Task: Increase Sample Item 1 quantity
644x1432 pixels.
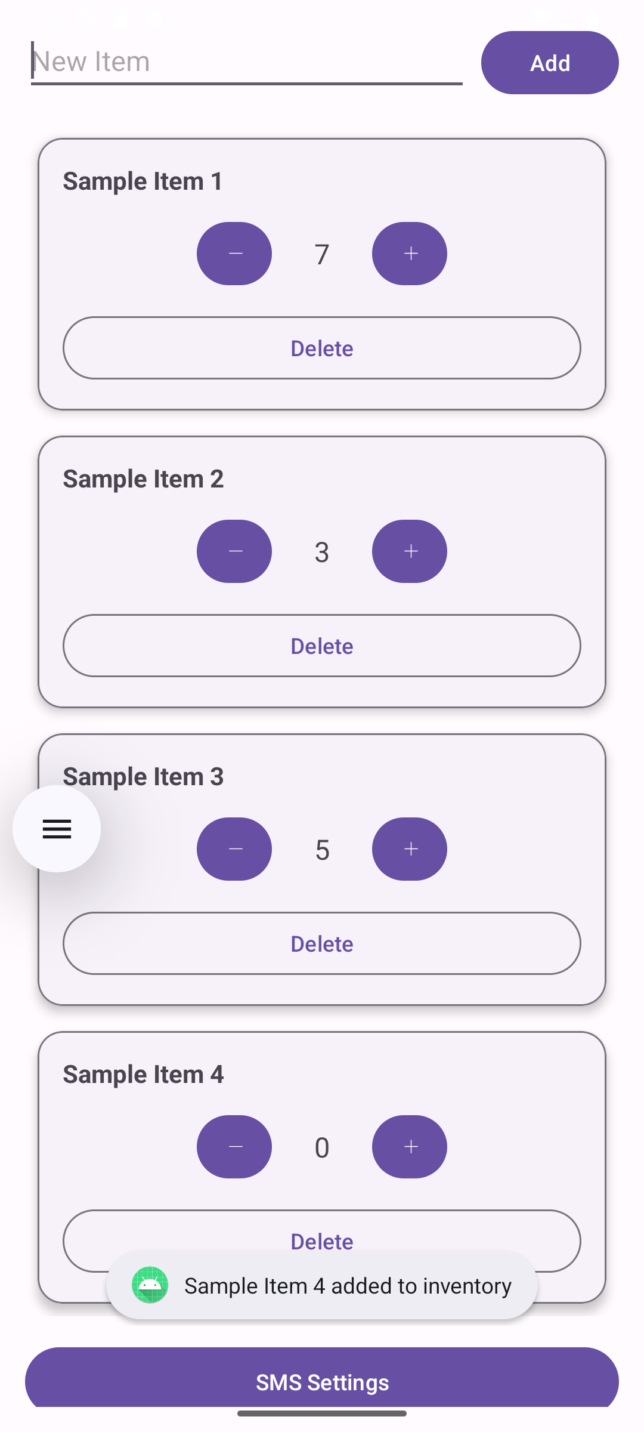Action: [x=410, y=254]
